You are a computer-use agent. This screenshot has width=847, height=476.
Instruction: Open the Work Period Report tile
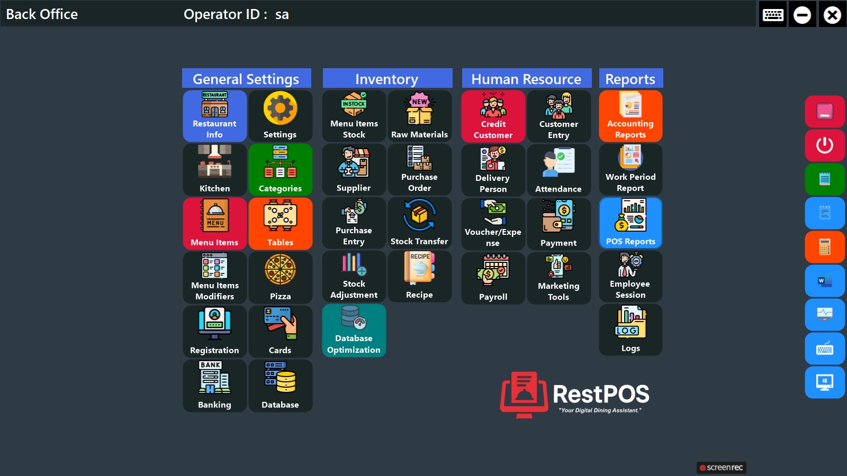[x=630, y=169]
